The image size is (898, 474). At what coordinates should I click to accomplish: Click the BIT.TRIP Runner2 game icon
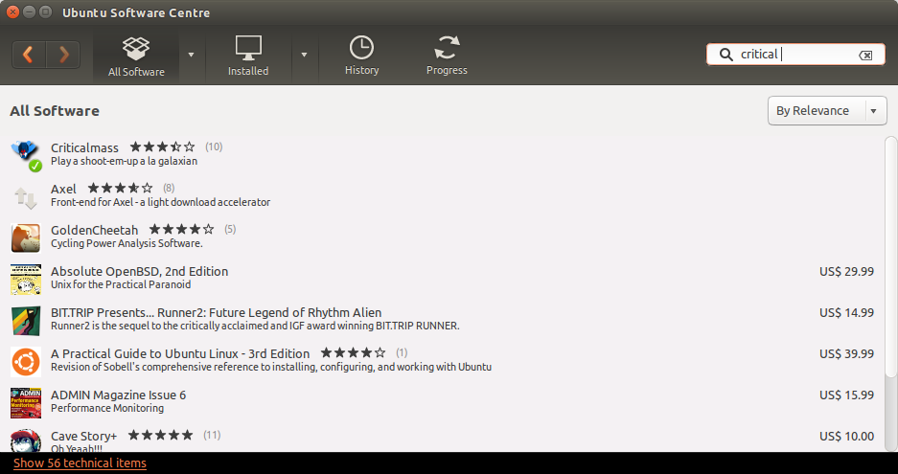[26, 321]
